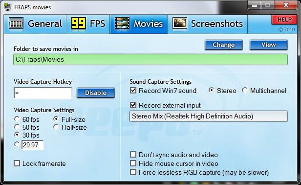301x185 pixels.
Task: Click View movies folder button
Action: point(269,45)
